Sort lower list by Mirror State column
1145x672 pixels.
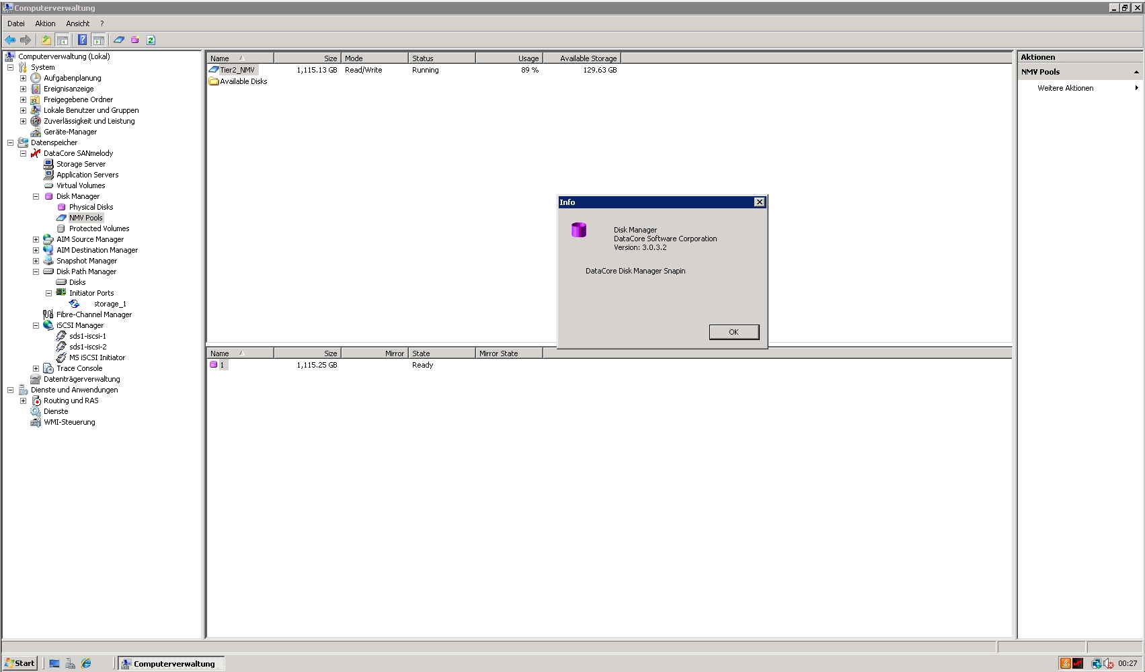pyautogui.click(x=509, y=353)
